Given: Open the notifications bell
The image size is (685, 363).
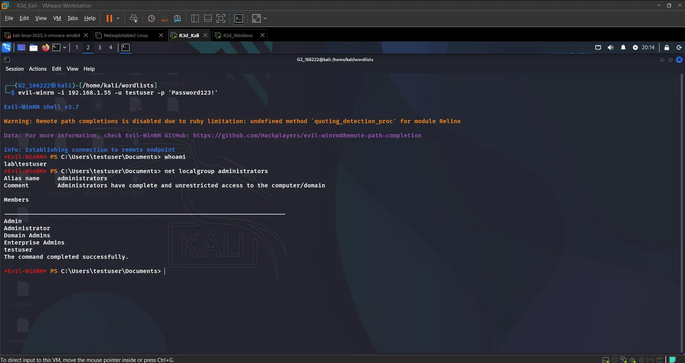Looking at the screenshot, I should (x=623, y=47).
